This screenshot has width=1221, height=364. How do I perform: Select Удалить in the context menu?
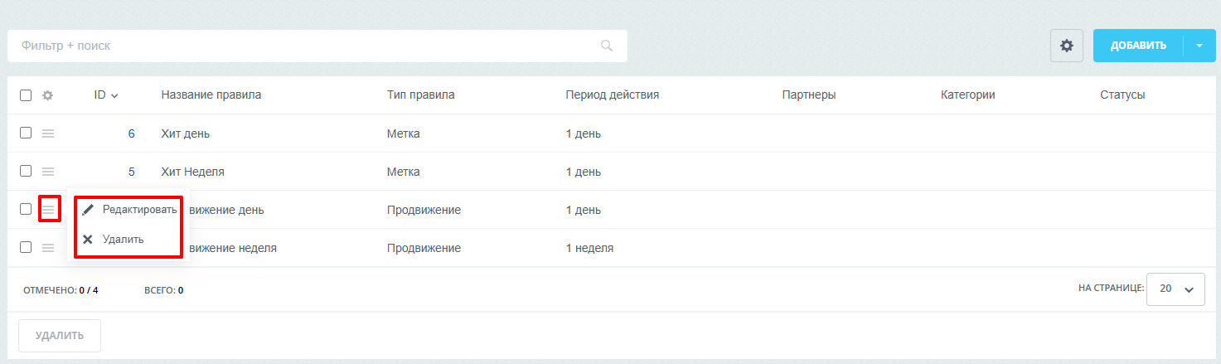coord(123,240)
